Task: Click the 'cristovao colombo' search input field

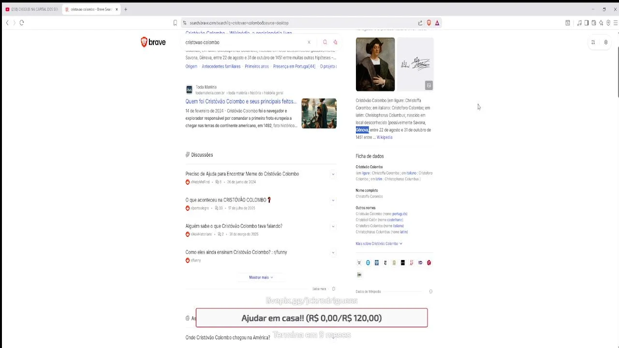Action: coord(244,42)
